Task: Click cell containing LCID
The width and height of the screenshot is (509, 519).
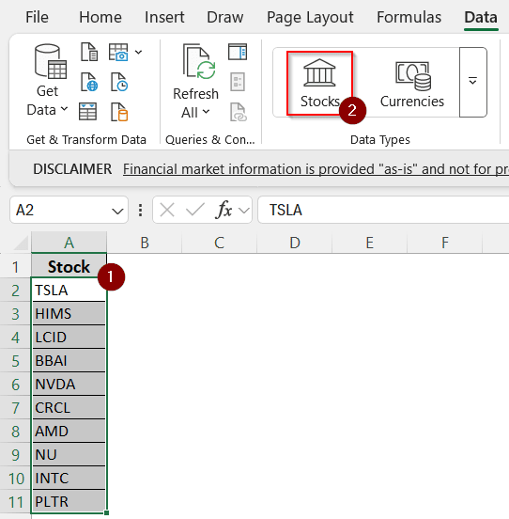Action: [x=69, y=338]
